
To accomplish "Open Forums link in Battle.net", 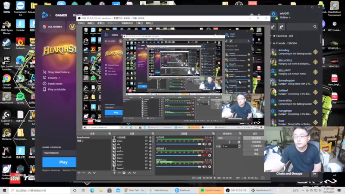I will tap(51, 78).
